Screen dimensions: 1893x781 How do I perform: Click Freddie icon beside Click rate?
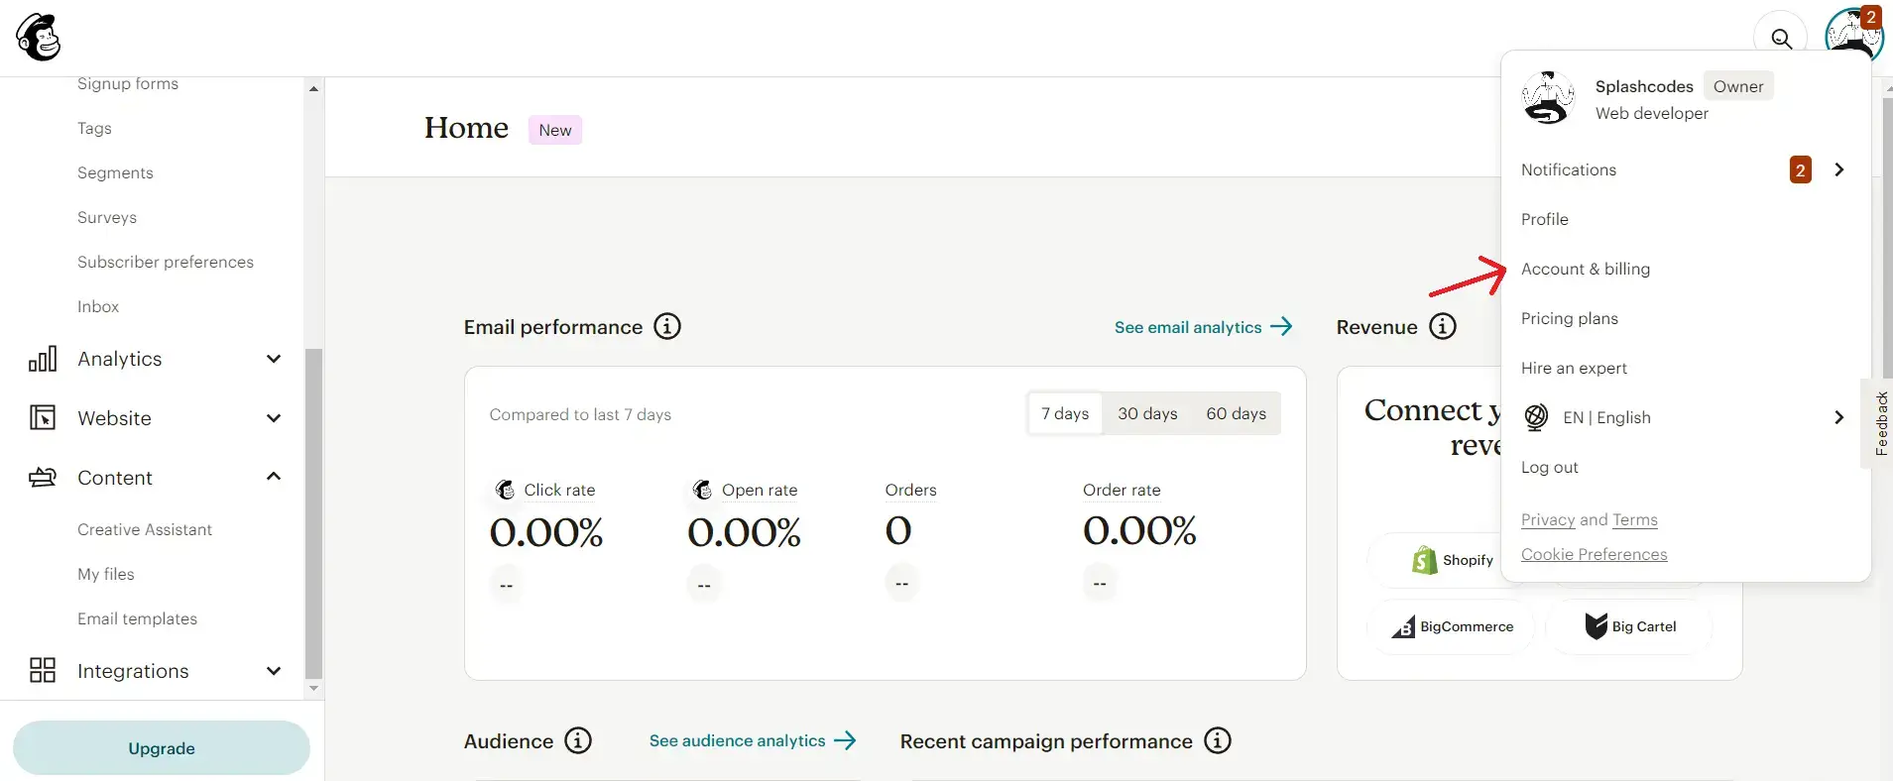click(505, 490)
